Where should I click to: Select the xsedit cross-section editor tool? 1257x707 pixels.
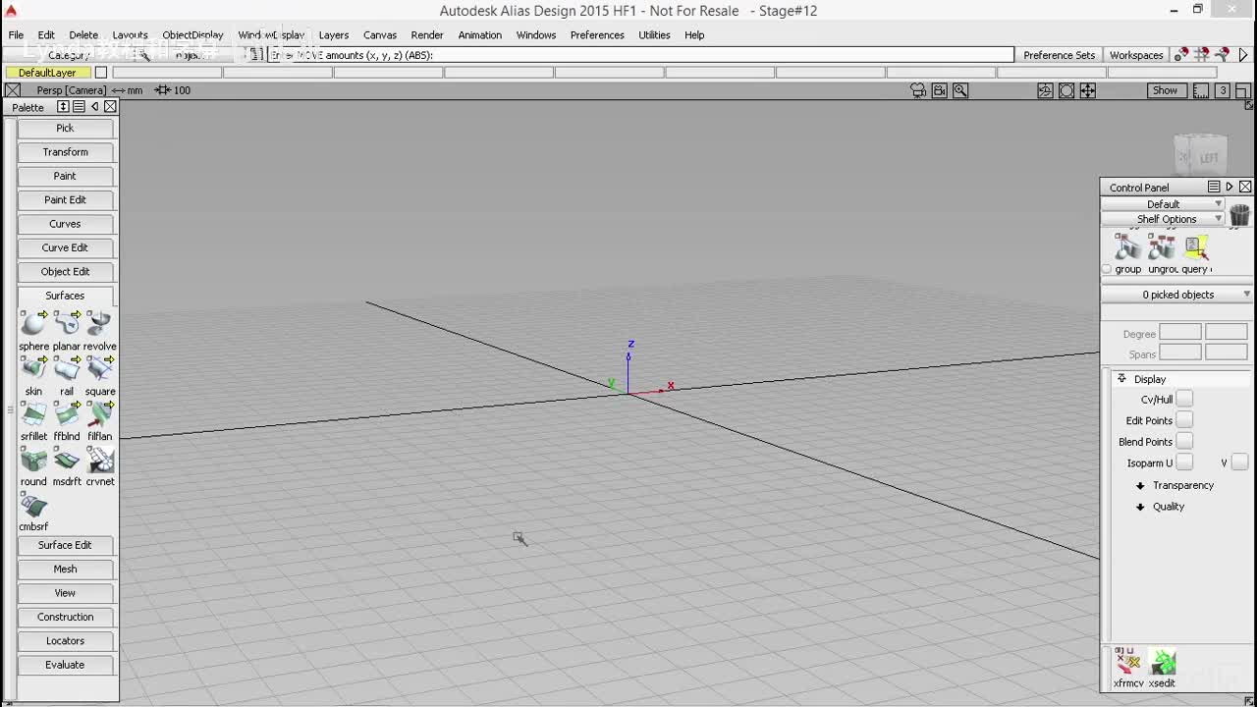[x=1162, y=662]
